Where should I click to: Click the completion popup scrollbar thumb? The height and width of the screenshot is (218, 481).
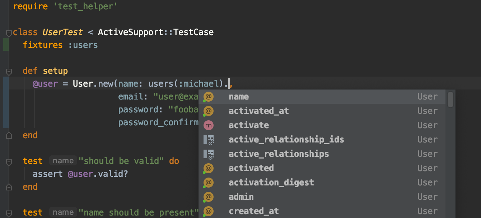[450, 100]
